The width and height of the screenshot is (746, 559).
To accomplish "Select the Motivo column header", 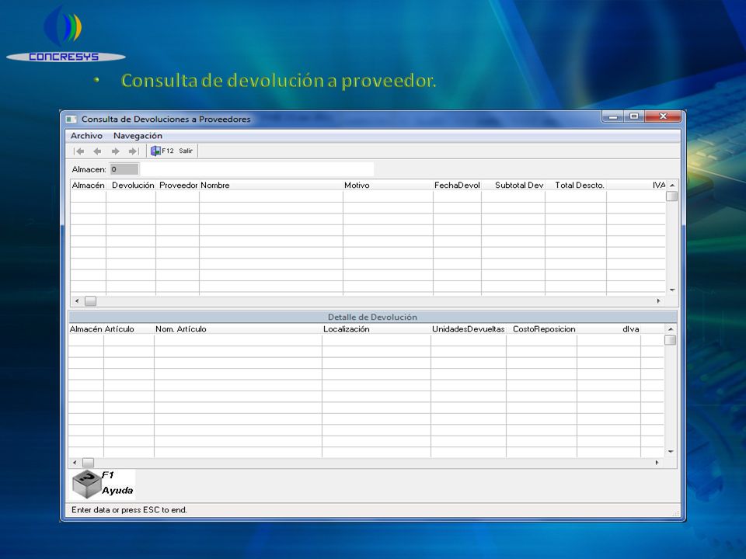I will pyautogui.click(x=388, y=186).
